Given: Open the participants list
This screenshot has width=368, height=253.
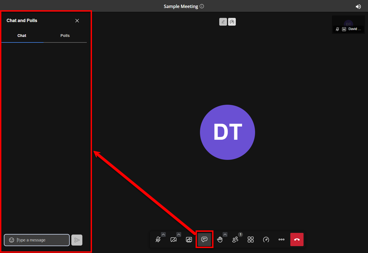Looking at the screenshot, I should tap(235, 239).
